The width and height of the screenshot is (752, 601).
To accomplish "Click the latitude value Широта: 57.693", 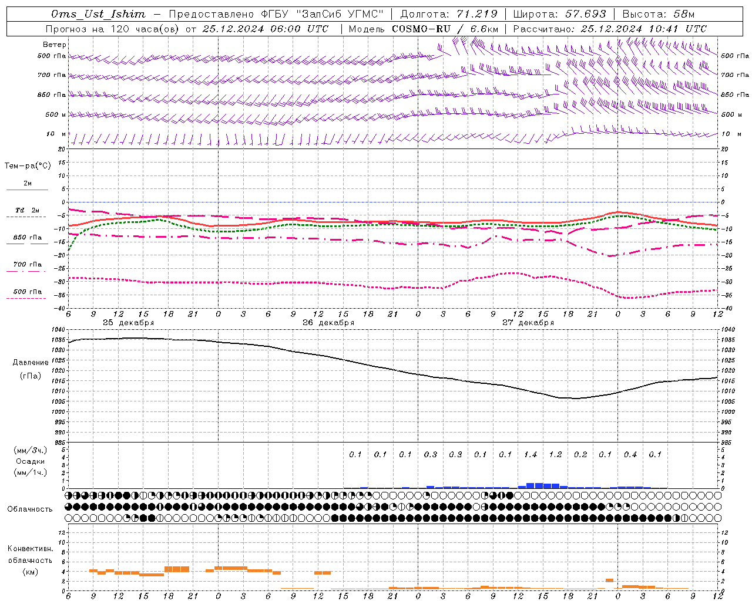I will 559,14.
